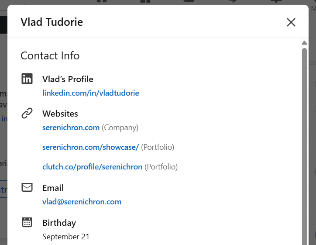The height and width of the screenshot is (245, 316).
Task: Click the dialog's vertical scrollbar thumb
Action: [x=304, y=144]
